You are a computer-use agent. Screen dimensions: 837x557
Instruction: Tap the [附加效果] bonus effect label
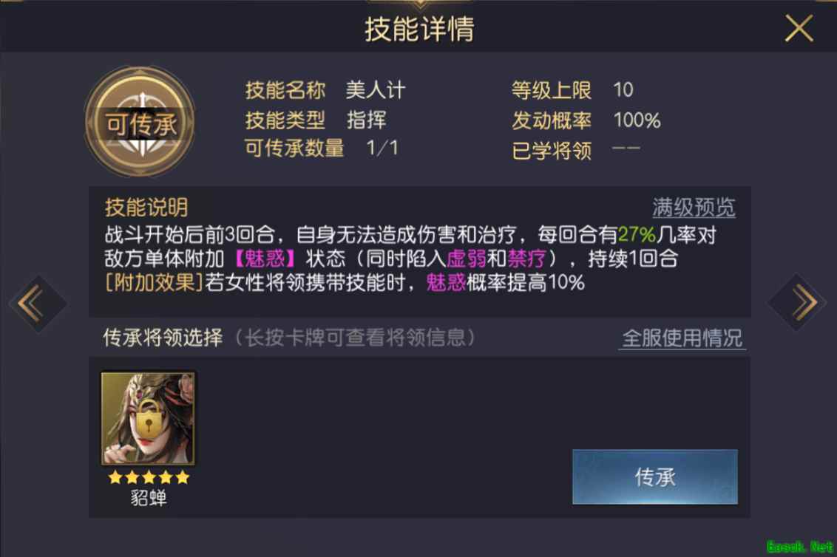pos(155,283)
